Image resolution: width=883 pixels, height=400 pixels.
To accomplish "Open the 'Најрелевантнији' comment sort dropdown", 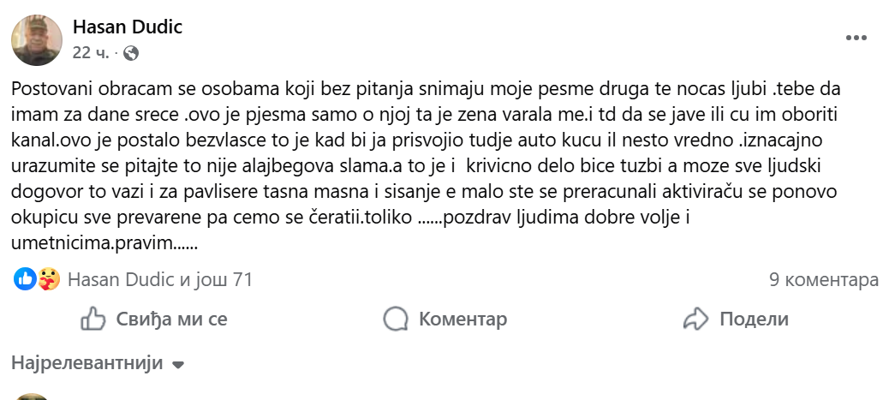I will coord(87,363).
